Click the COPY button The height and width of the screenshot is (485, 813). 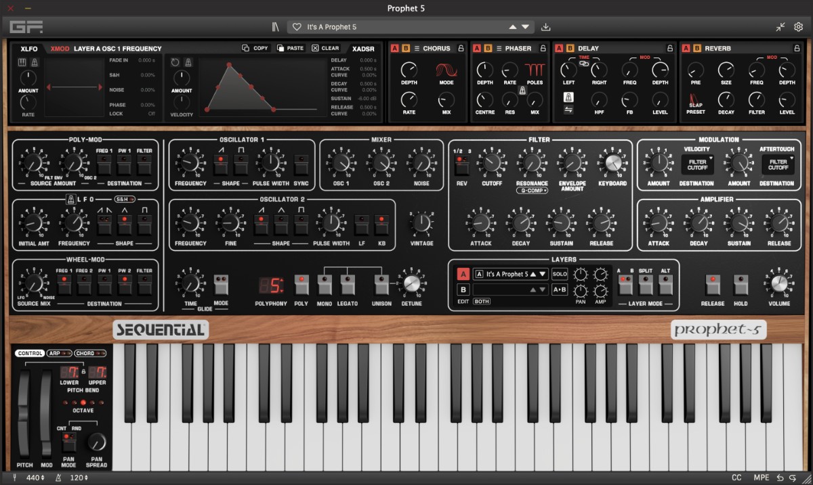click(255, 48)
